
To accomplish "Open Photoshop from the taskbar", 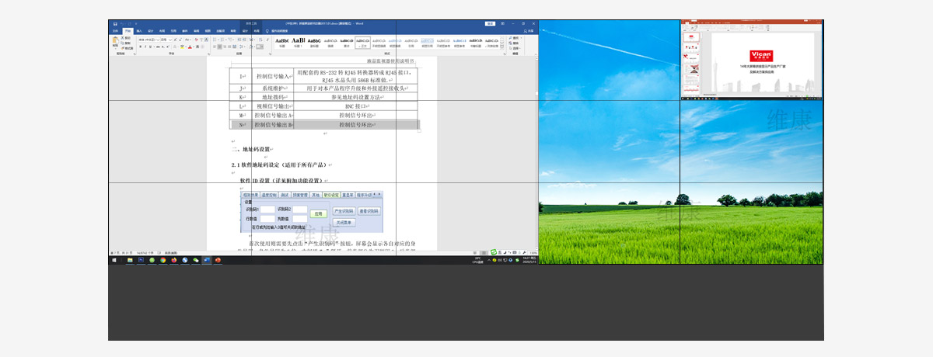I will coord(141,260).
